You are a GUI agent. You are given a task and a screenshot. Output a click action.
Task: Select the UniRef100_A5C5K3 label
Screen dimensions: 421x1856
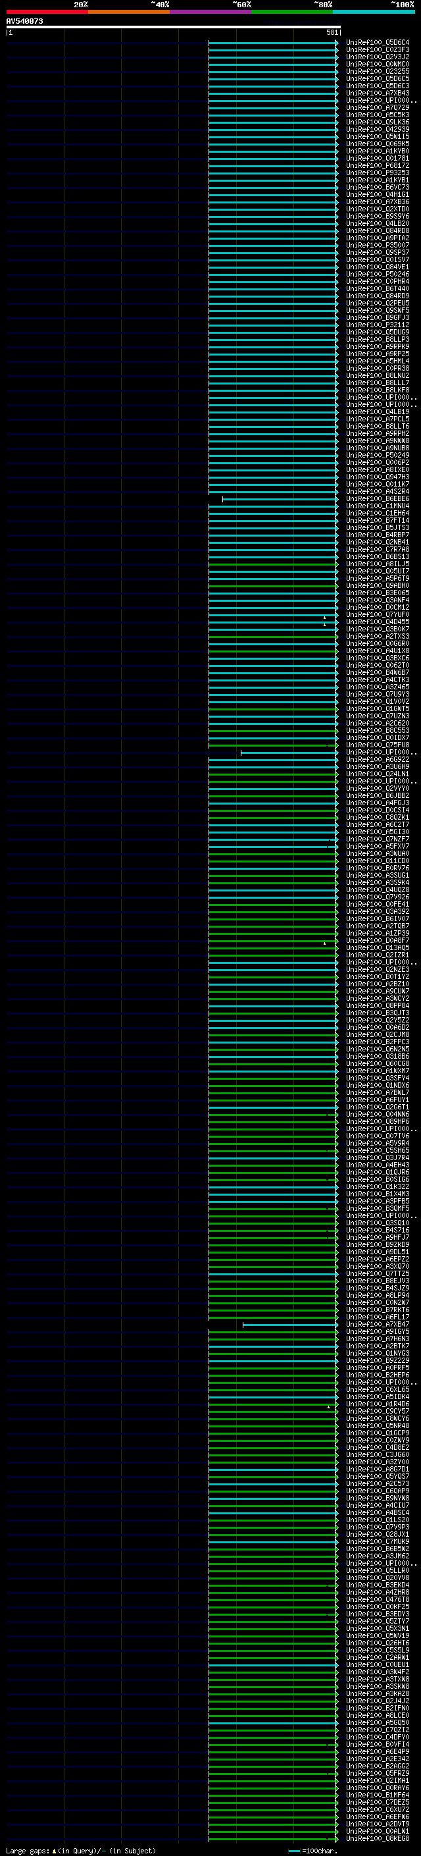point(378,115)
